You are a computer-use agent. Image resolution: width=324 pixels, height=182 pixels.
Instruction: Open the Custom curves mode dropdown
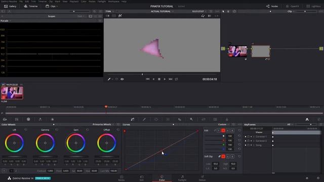[x=224, y=124]
